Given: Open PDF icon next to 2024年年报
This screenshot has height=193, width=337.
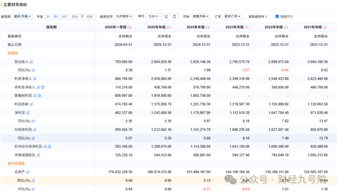Looking at the screenshot, I should 207,27.
